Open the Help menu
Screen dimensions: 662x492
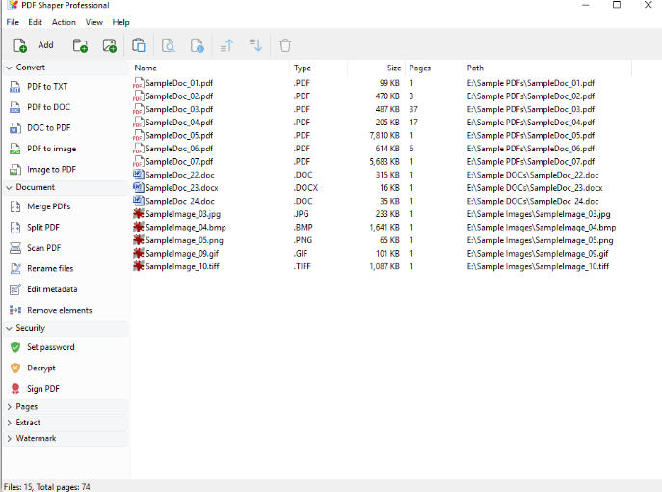(x=120, y=22)
